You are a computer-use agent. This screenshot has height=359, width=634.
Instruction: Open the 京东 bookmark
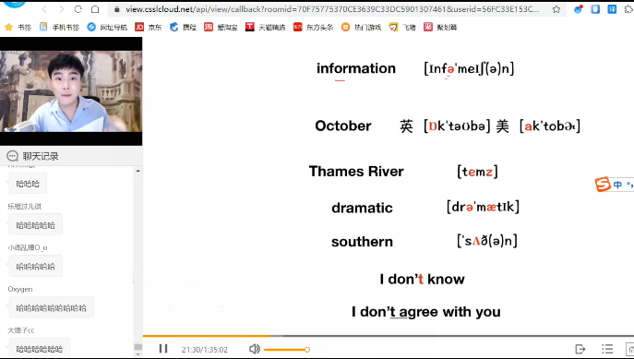click(149, 27)
